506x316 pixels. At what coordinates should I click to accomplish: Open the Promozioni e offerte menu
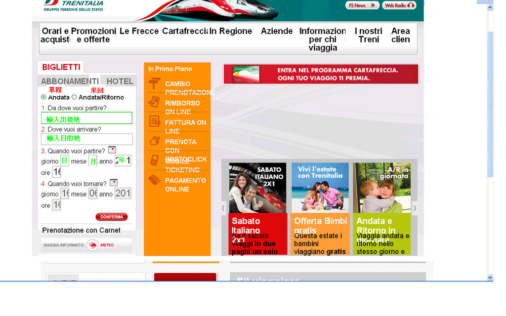pyautogui.click(x=93, y=35)
